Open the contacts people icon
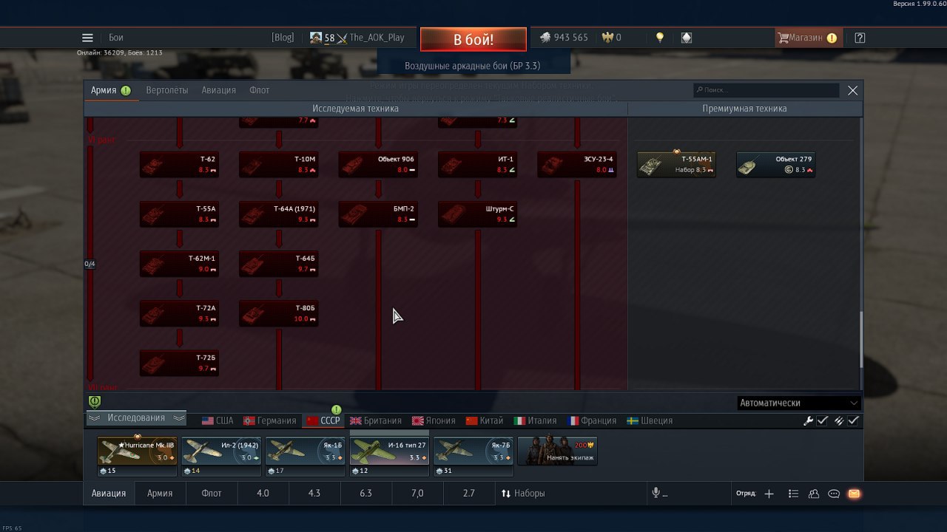The width and height of the screenshot is (947, 532). (x=814, y=494)
